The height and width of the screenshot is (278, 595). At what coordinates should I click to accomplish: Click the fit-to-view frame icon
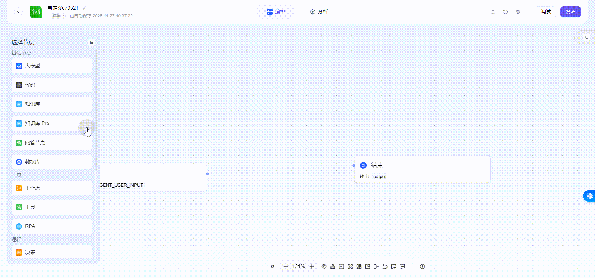[x=350, y=267]
